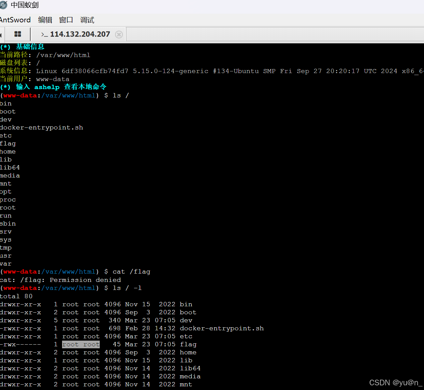Click the Permission denied error message line
This screenshot has height=390, width=424.
tap(61, 280)
